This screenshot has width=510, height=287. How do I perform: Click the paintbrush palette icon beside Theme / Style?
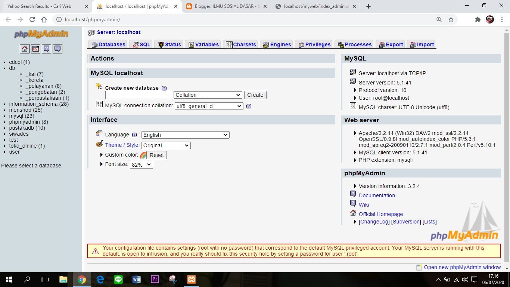point(99,144)
